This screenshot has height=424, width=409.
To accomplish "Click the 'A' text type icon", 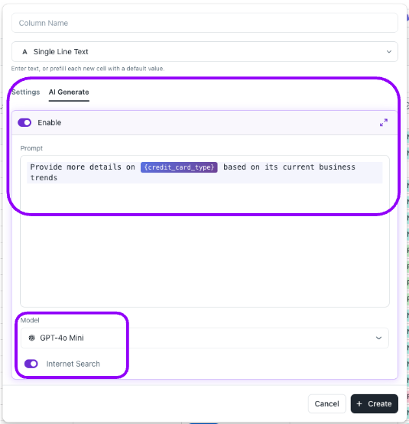I will (x=24, y=52).
